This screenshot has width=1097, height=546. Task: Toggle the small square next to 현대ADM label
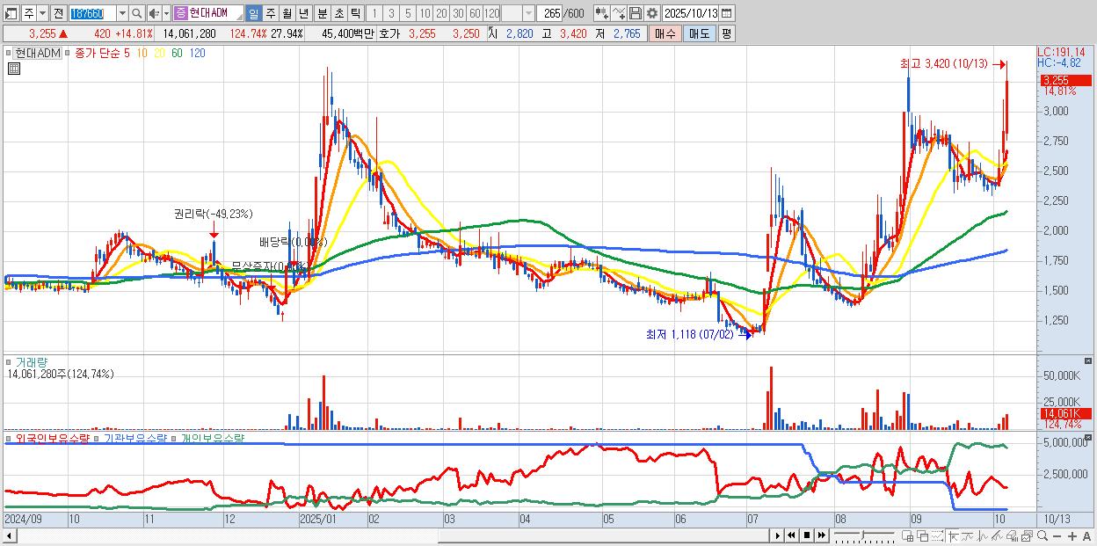click(8, 54)
